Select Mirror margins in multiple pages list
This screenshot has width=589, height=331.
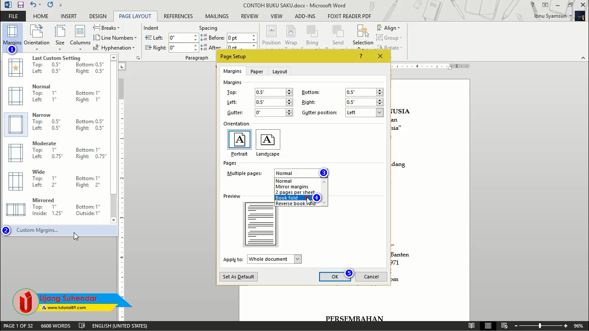click(298, 187)
